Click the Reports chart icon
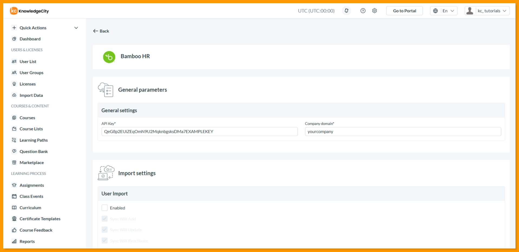This screenshot has width=519, height=252. tap(14, 241)
